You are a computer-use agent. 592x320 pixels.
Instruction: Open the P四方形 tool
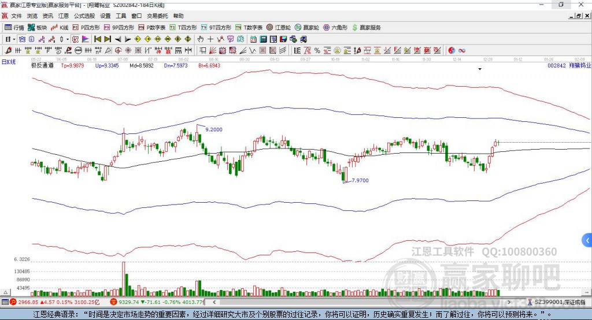pyautogui.click(x=86, y=28)
